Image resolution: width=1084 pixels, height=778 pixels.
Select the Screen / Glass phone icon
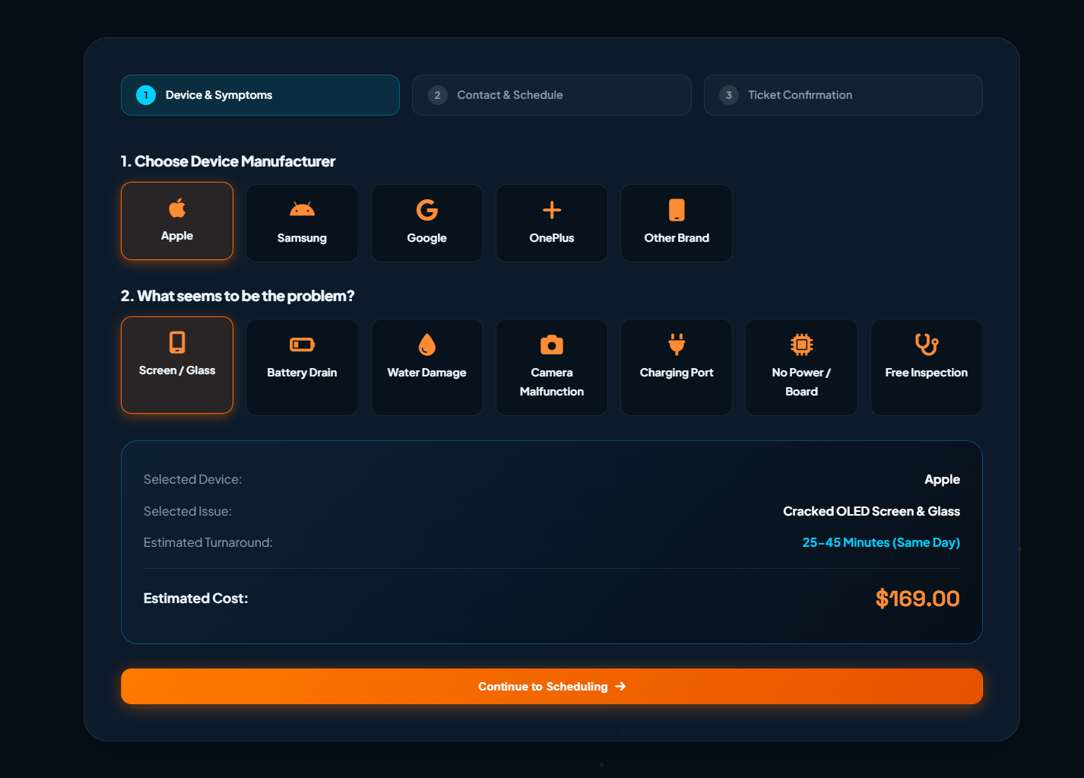pyautogui.click(x=177, y=342)
